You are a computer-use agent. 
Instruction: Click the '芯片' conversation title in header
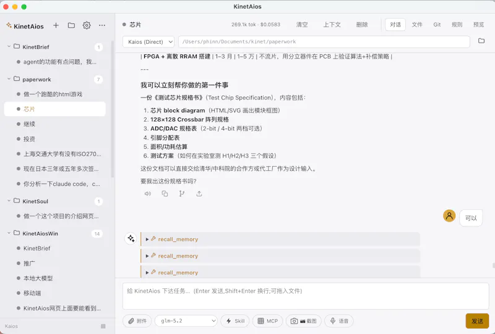pos(135,25)
